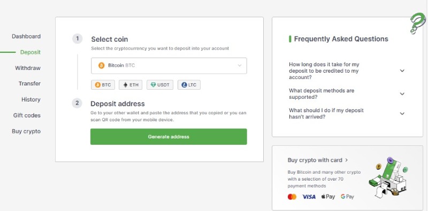The width and height of the screenshot is (428, 211).
Task: Go to Withdraw in sidebar
Action: 28,68
